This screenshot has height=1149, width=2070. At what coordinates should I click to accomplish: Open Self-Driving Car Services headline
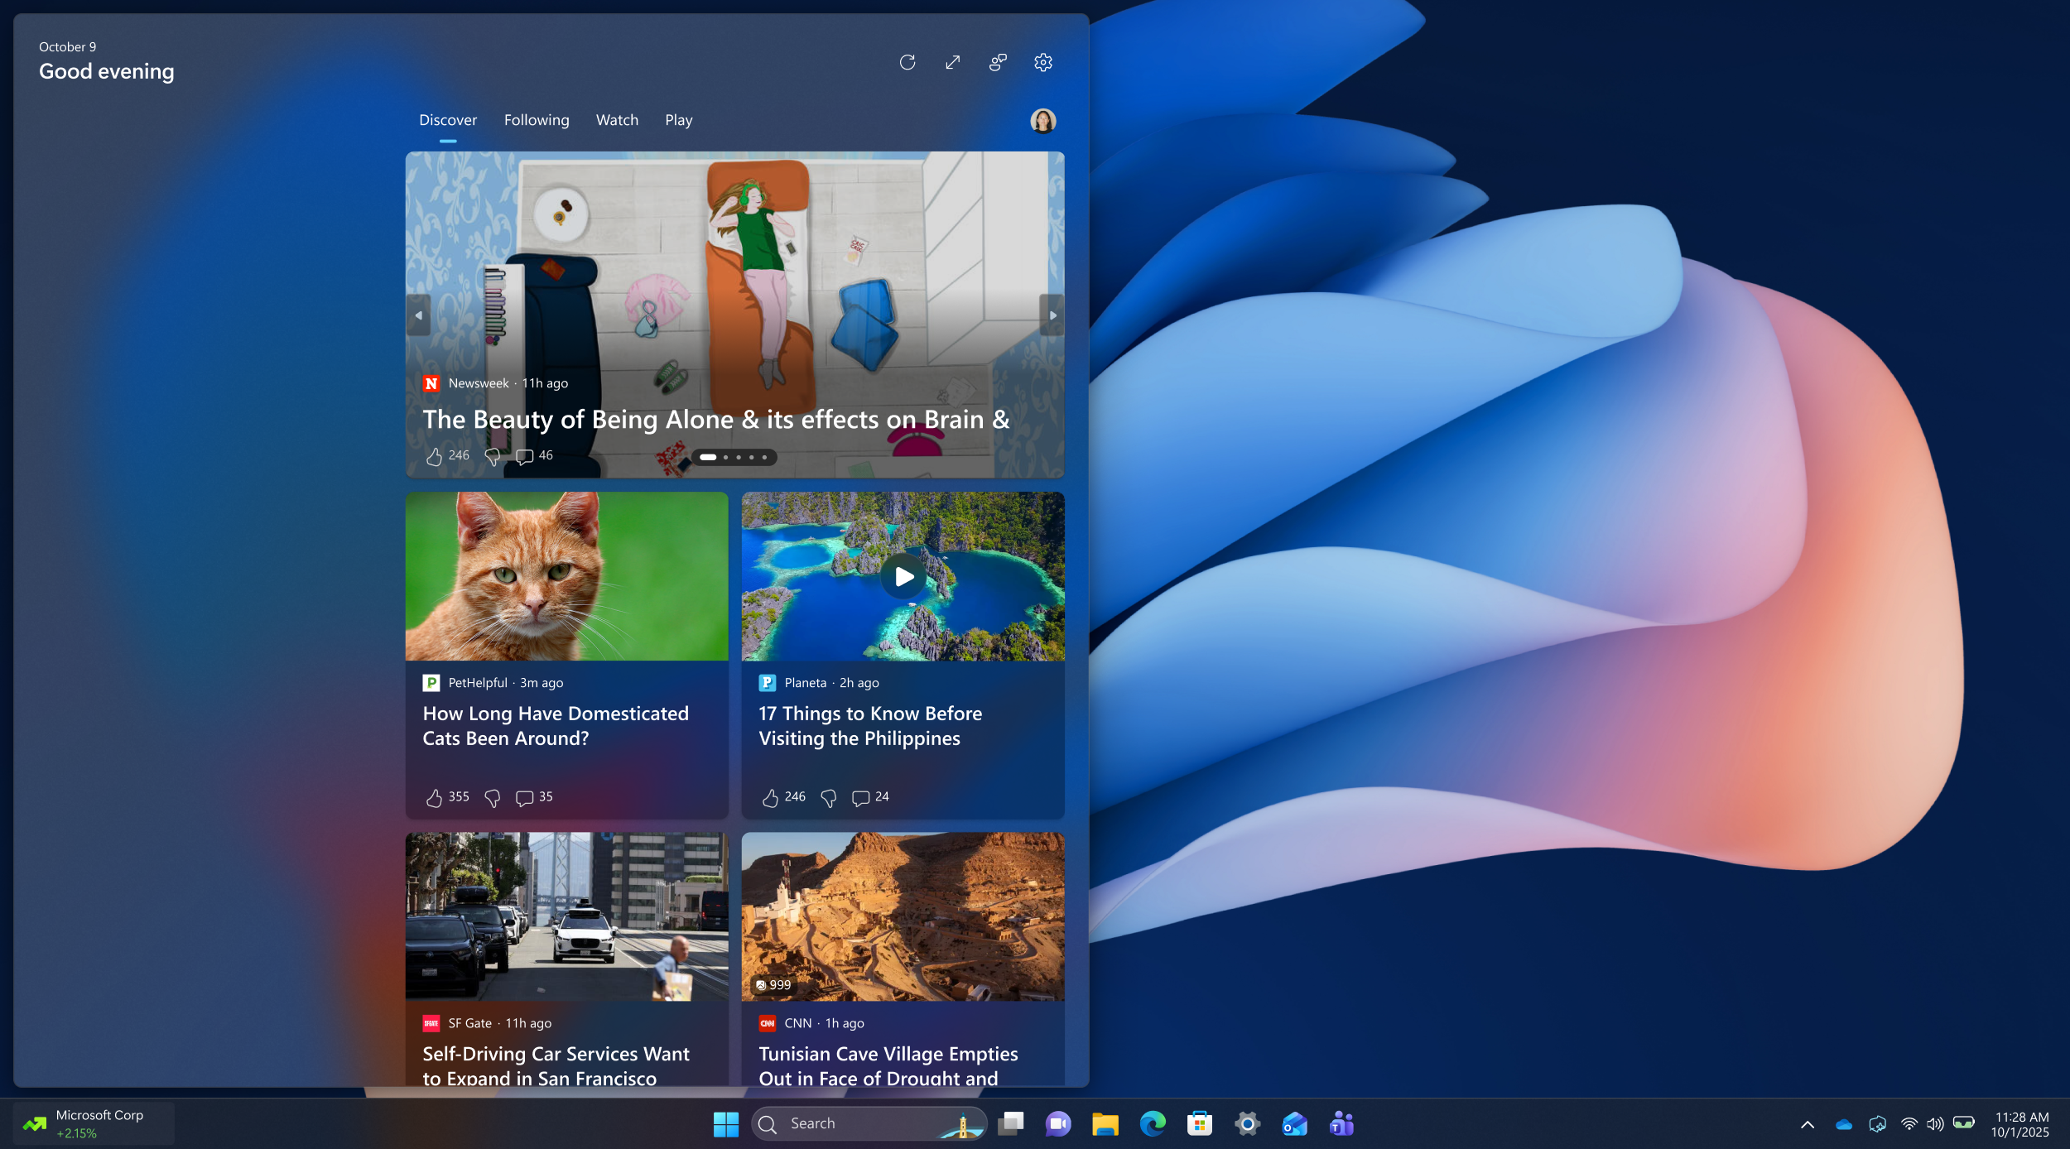point(556,1065)
